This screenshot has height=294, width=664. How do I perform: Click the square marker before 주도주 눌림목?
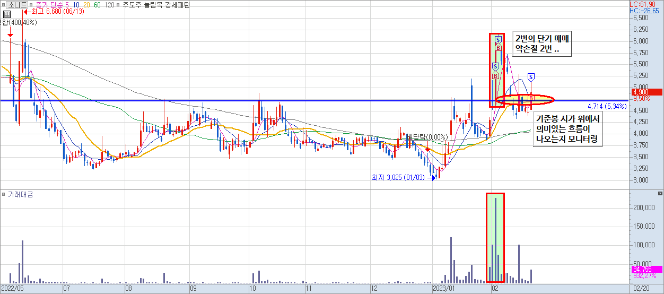click(x=118, y=5)
